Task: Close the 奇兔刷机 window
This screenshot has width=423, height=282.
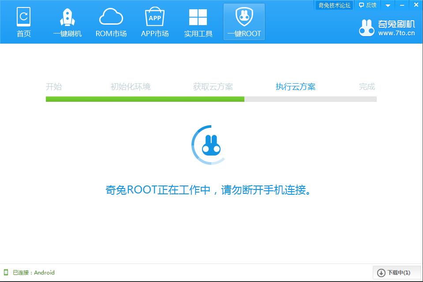Action: [416, 5]
